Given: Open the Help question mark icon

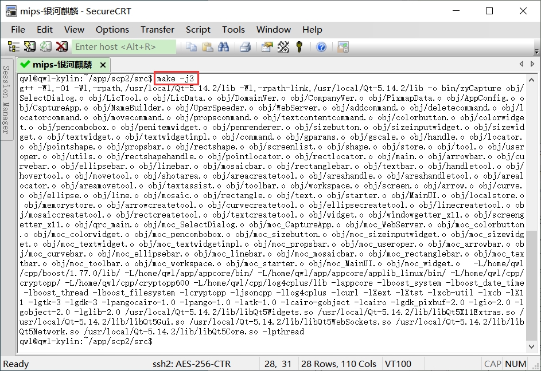Looking at the screenshot, I should coord(321,47).
